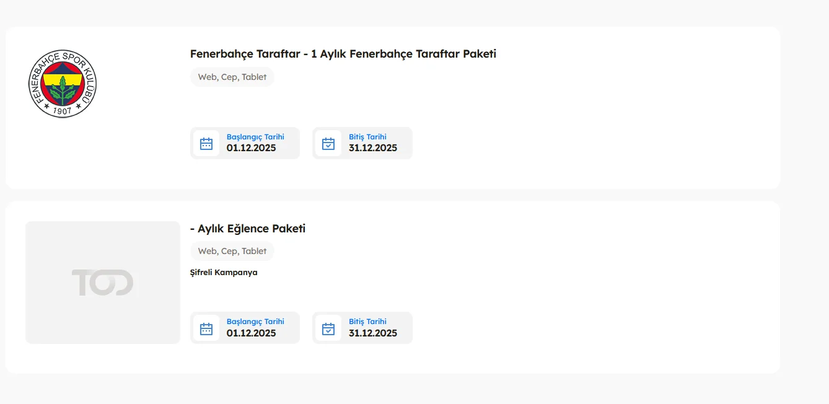This screenshot has width=829, height=404.
Task: Select the 31.12.2025 end date of Eğlence package
Action: [373, 333]
